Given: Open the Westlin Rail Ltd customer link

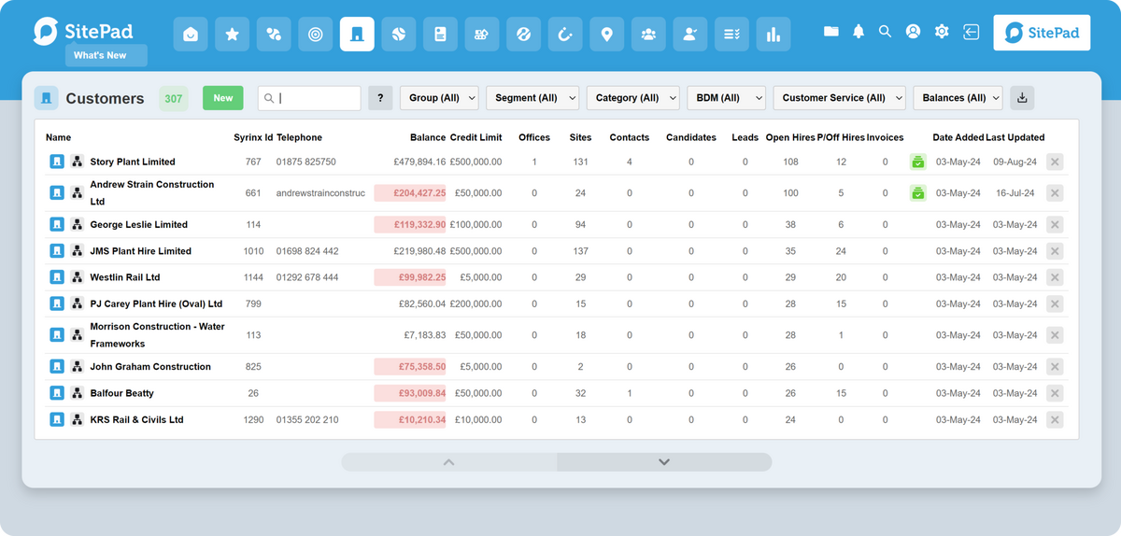Looking at the screenshot, I should (x=125, y=277).
